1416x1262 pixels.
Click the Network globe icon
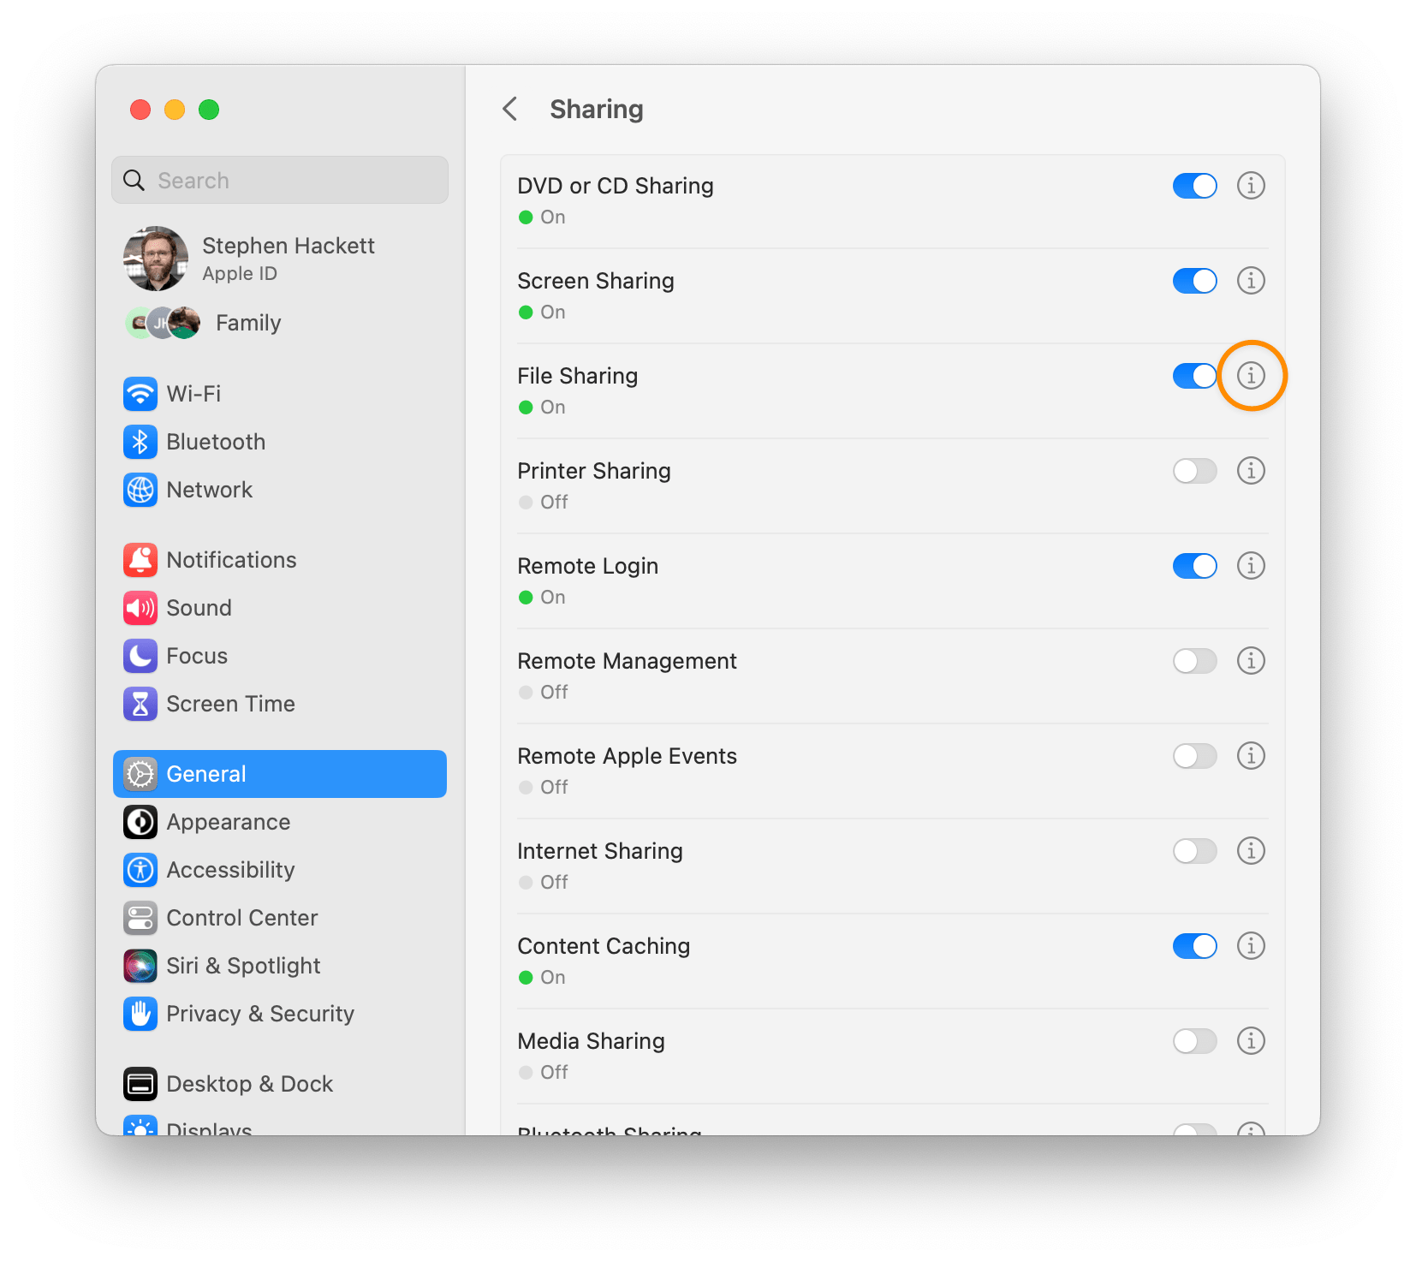[140, 490]
